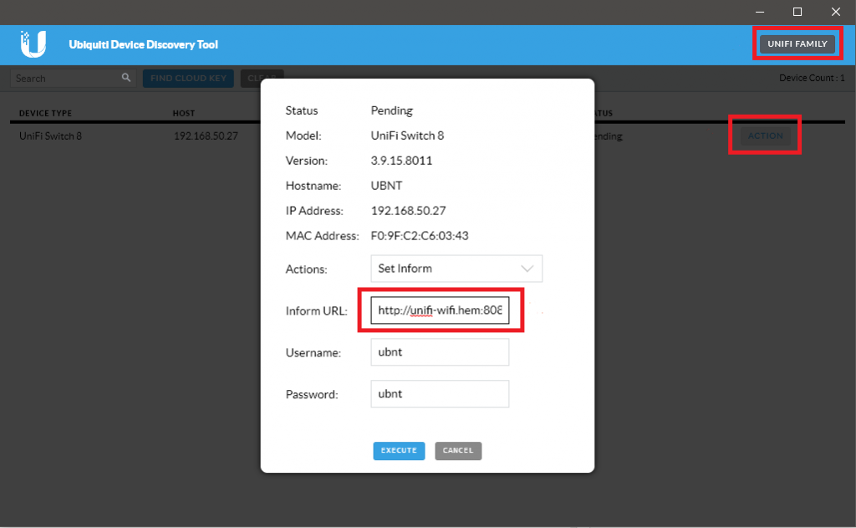Click the Ubiquiti logo icon
Screen dimensions: 856x528
(x=33, y=44)
